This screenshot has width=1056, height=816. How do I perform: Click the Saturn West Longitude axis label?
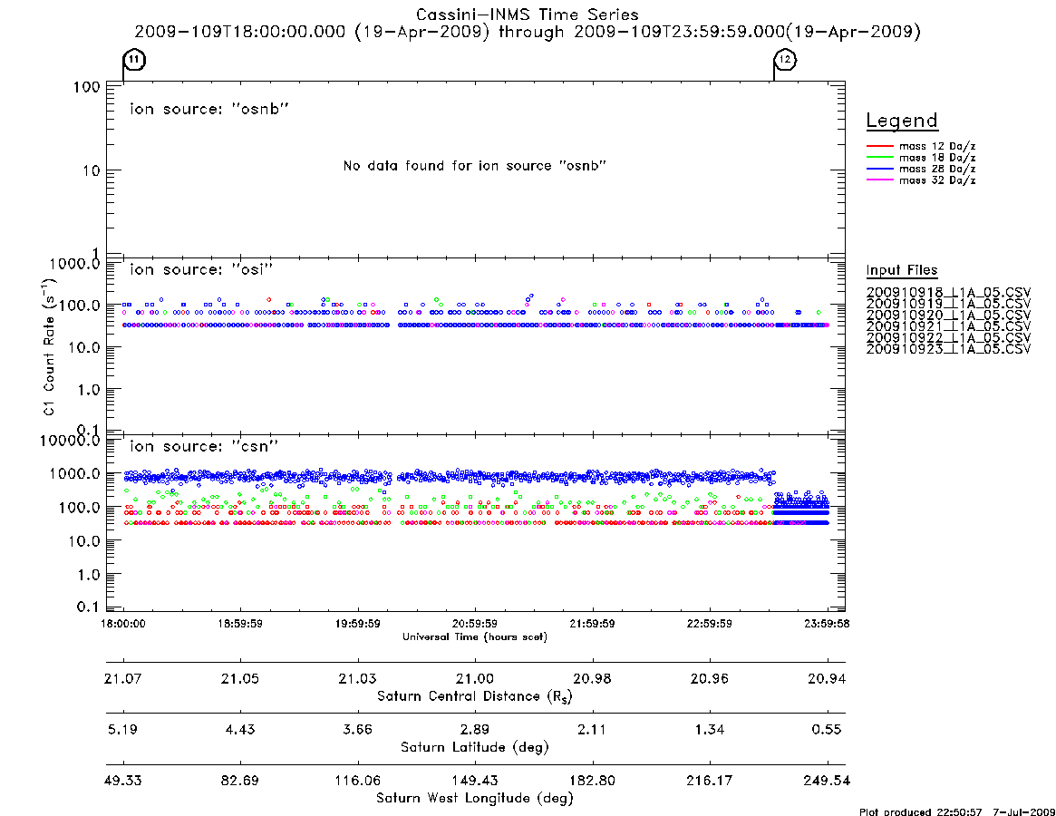coord(475,799)
